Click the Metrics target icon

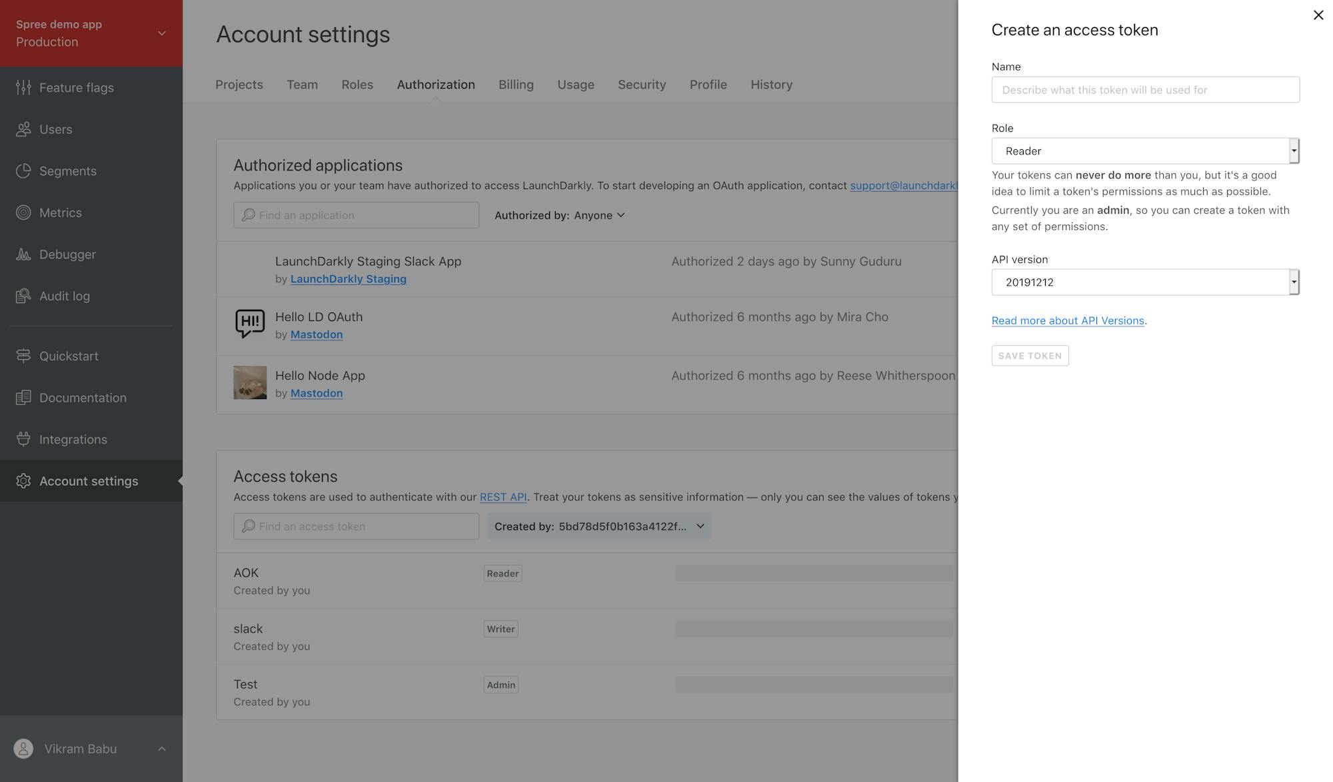click(23, 212)
